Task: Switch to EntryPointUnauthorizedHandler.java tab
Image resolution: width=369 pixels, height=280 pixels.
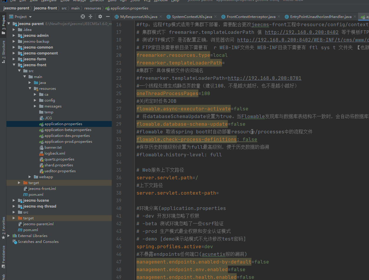Action: point(320,17)
